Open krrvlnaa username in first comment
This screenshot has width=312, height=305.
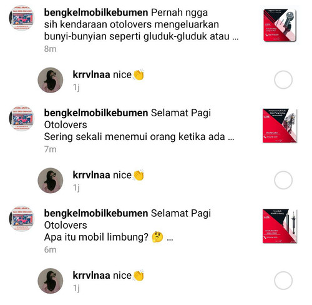click(x=91, y=74)
